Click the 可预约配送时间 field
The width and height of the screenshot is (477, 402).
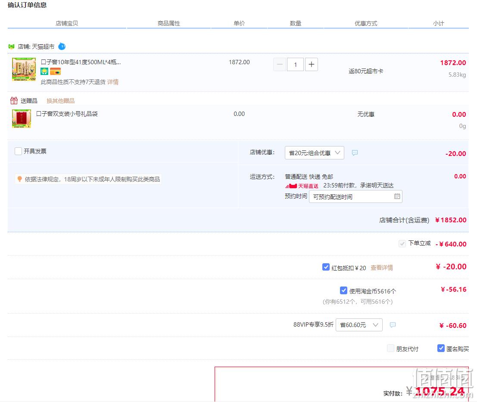pos(355,196)
